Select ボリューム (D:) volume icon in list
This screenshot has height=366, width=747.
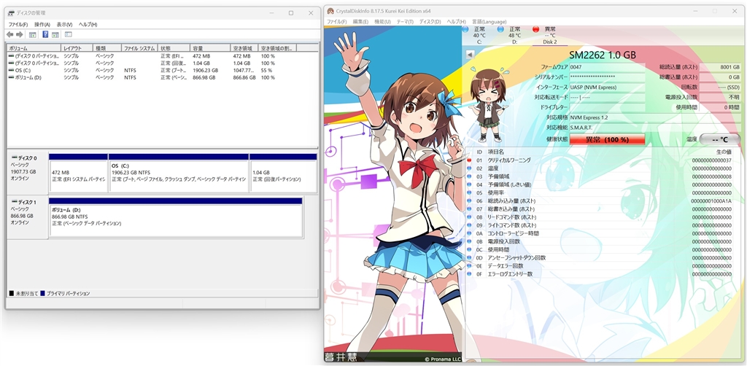pos(12,77)
